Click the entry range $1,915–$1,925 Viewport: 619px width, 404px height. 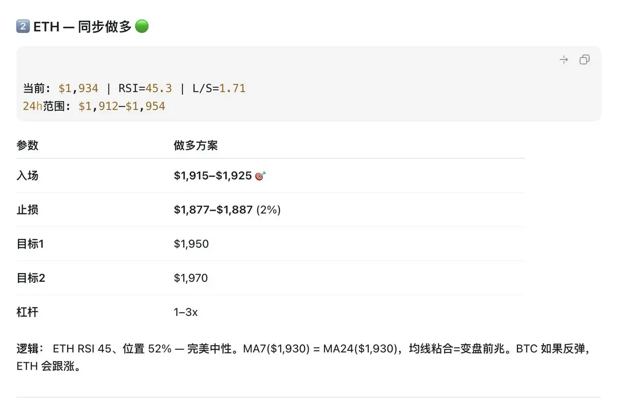(x=213, y=176)
